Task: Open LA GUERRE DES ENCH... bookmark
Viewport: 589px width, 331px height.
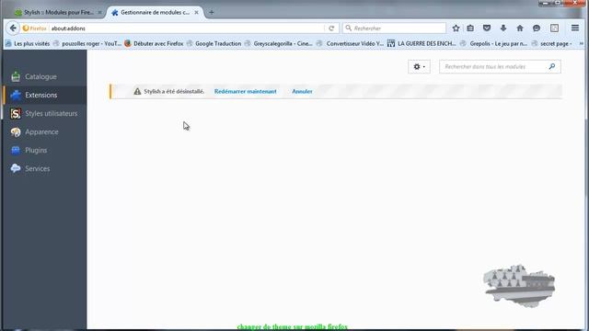Action: tap(422, 43)
